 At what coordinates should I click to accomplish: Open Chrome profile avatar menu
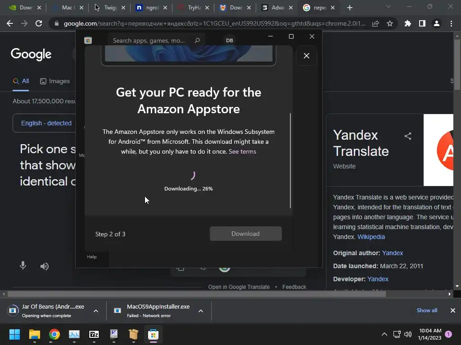(x=437, y=23)
